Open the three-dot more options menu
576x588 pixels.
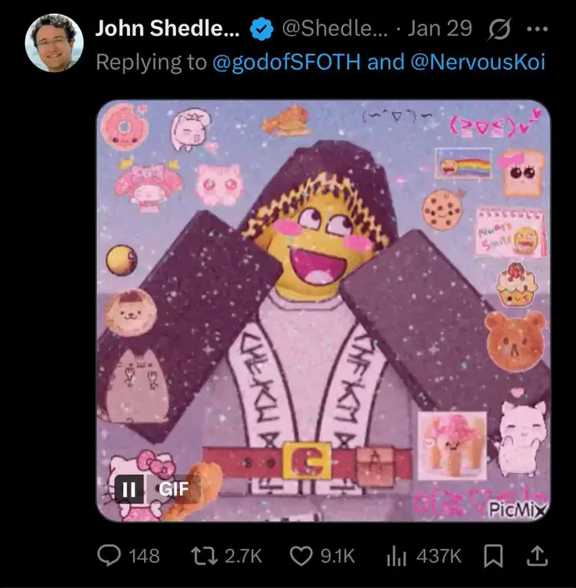point(538,28)
